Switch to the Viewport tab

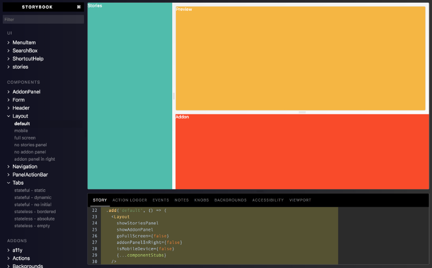pos(300,200)
